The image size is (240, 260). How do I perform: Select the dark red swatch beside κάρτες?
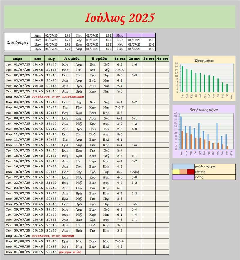[x=190, y=172]
